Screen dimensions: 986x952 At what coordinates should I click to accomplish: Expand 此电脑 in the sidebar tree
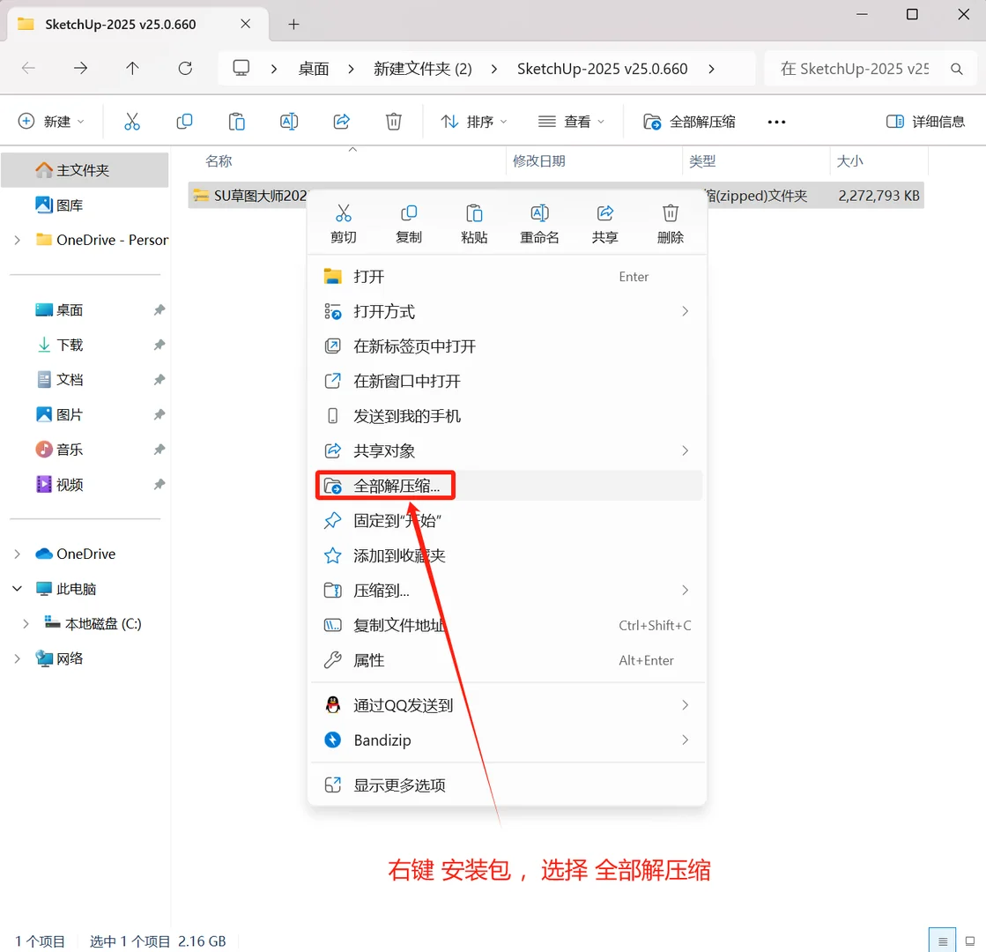[16, 589]
